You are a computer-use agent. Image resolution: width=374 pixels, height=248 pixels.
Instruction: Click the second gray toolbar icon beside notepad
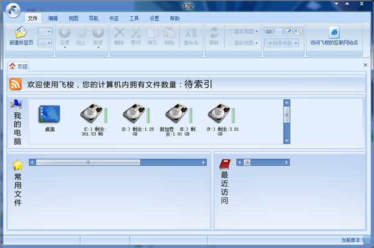point(279,31)
